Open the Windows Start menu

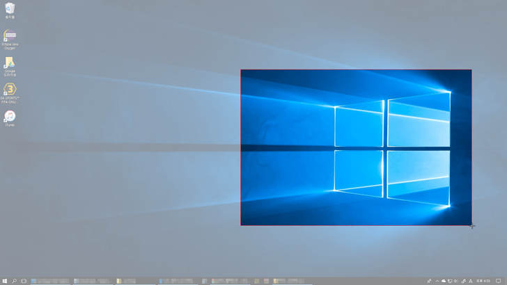[x=4, y=281]
